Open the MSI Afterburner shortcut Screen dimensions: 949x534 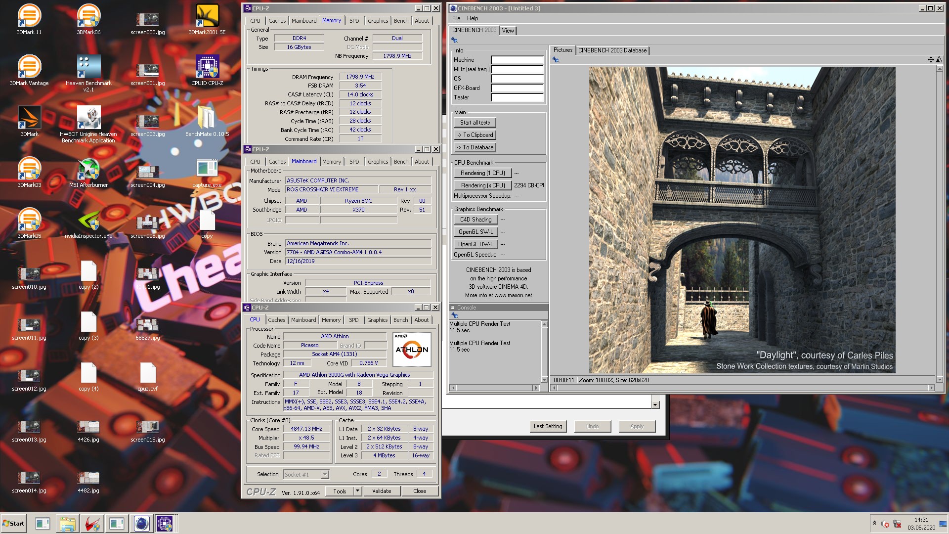coord(88,172)
